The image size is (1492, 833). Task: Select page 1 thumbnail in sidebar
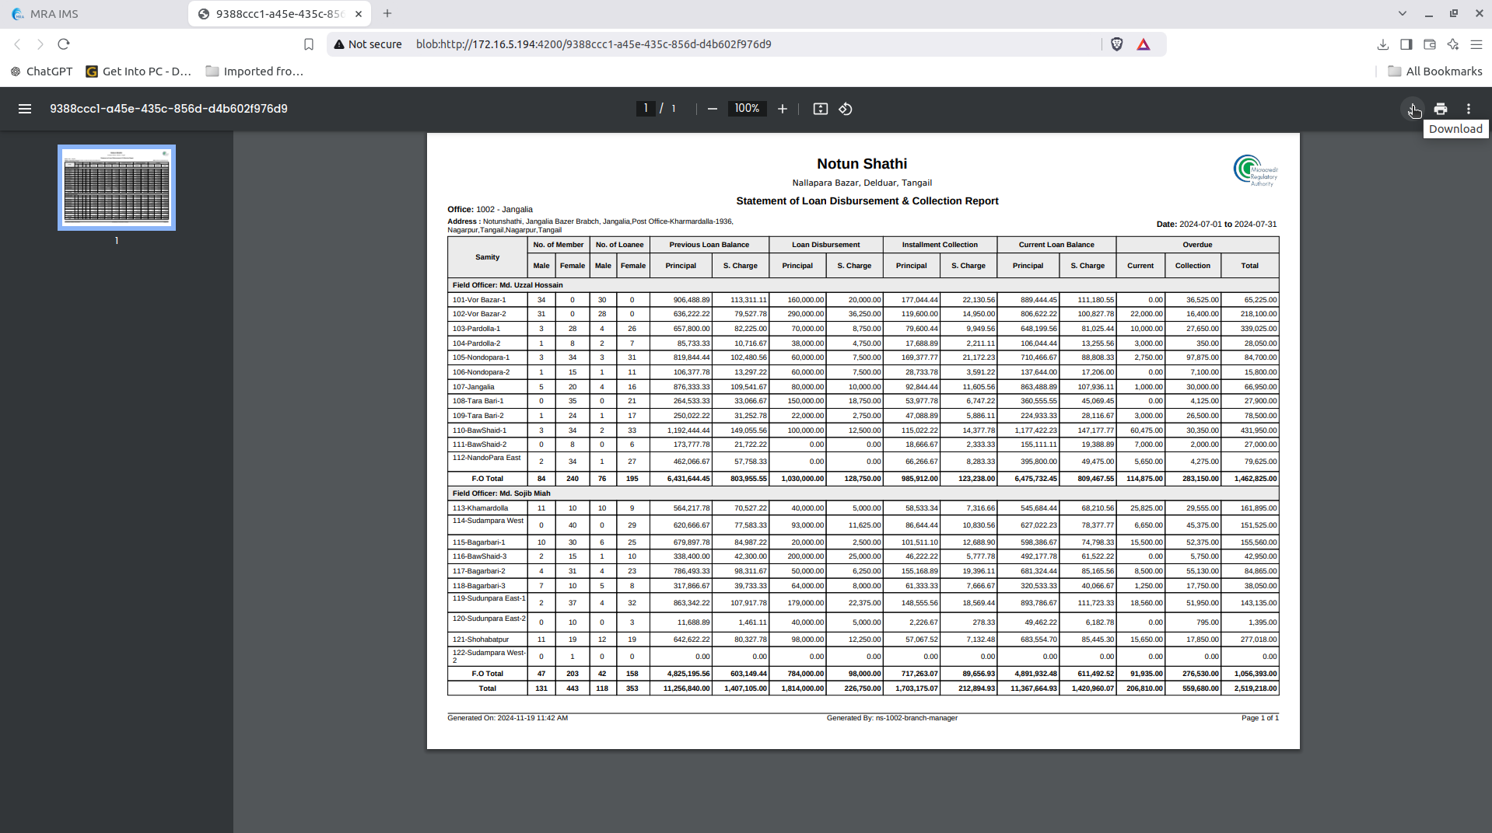117,187
